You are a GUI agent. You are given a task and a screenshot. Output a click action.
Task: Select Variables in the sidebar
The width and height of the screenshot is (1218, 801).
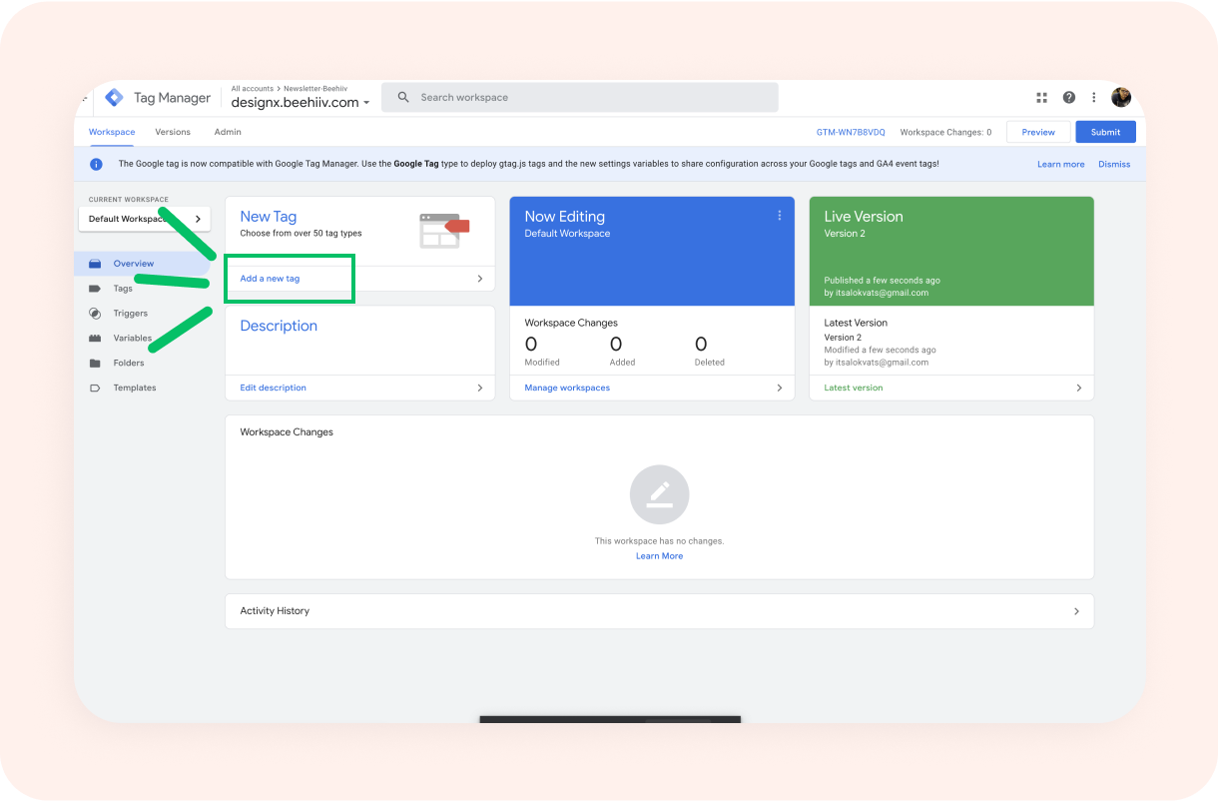point(133,339)
